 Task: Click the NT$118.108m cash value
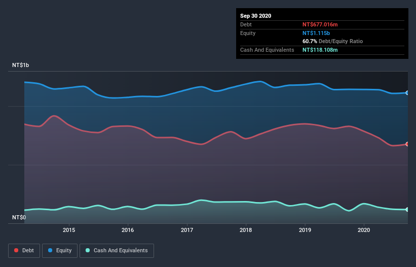click(x=320, y=50)
